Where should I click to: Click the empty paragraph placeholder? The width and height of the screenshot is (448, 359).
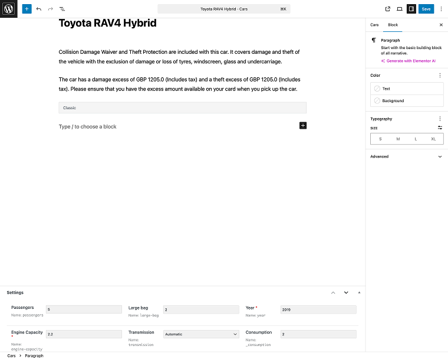tap(87, 126)
